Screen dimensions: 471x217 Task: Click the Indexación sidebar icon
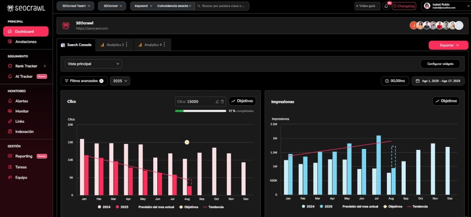[x=10, y=132]
